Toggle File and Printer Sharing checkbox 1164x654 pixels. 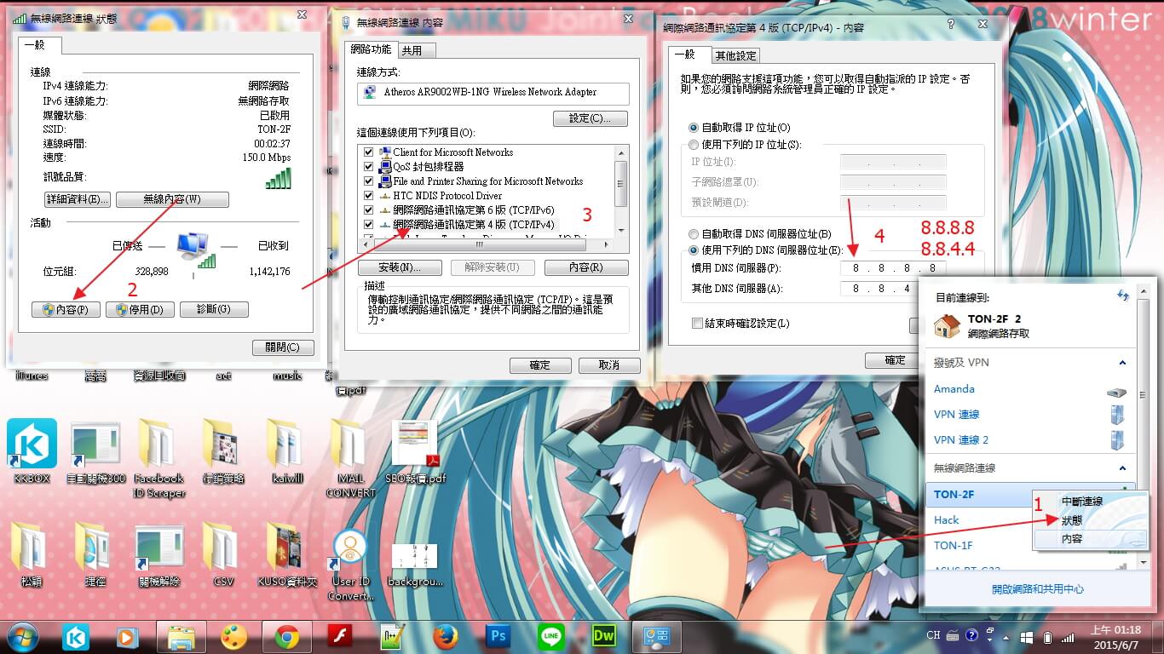click(368, 181)
